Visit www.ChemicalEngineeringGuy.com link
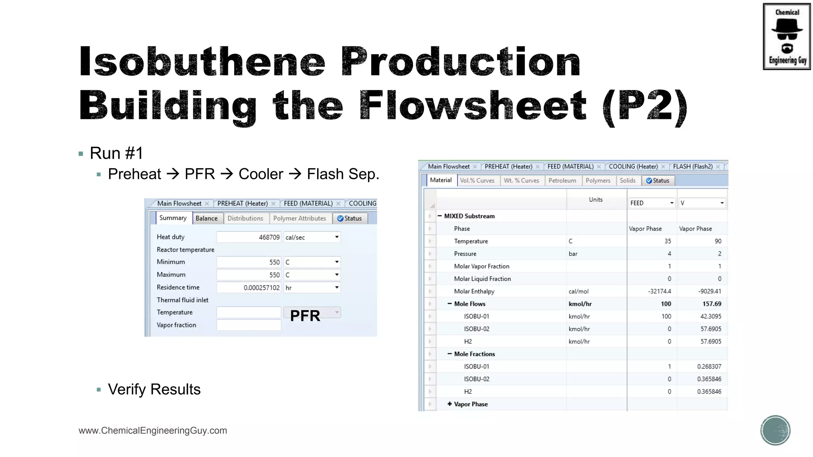The width and height of the screenshot is (813, 457). pos(153,430)
